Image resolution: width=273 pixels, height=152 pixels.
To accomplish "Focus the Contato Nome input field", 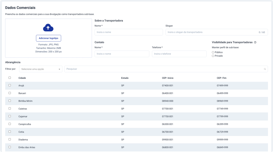I will pyautogui.click(x=122, y=54).
